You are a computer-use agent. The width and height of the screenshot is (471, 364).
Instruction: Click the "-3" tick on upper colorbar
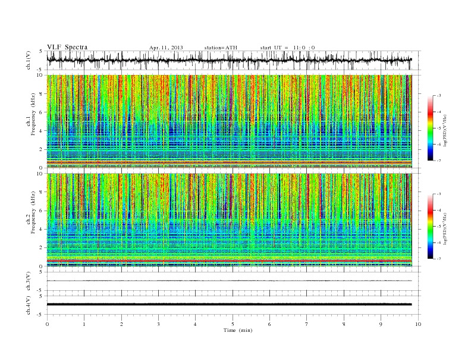point(439,96)
